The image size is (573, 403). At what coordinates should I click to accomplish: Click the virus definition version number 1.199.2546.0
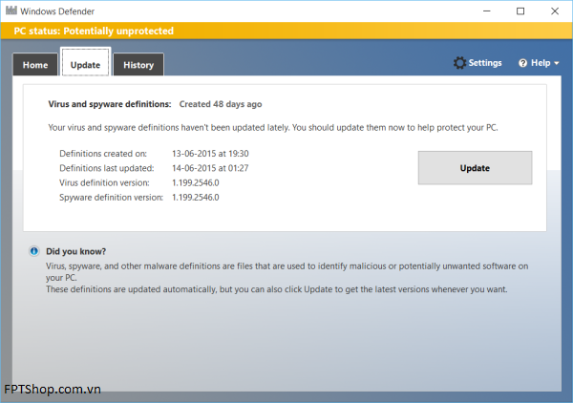pos(196,182)
